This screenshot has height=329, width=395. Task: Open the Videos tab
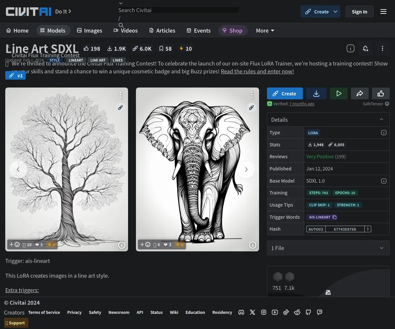coord(126,31)
